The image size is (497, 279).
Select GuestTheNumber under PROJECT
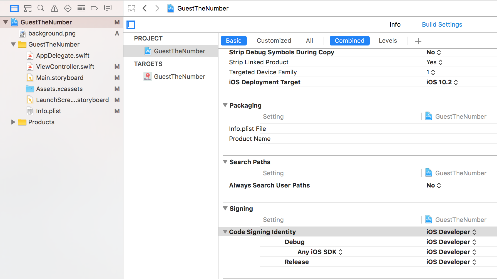(171, 51)
